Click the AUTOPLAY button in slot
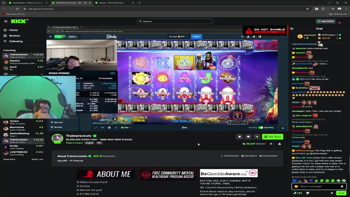Viewport: 350px width, 197px height. 237,123
